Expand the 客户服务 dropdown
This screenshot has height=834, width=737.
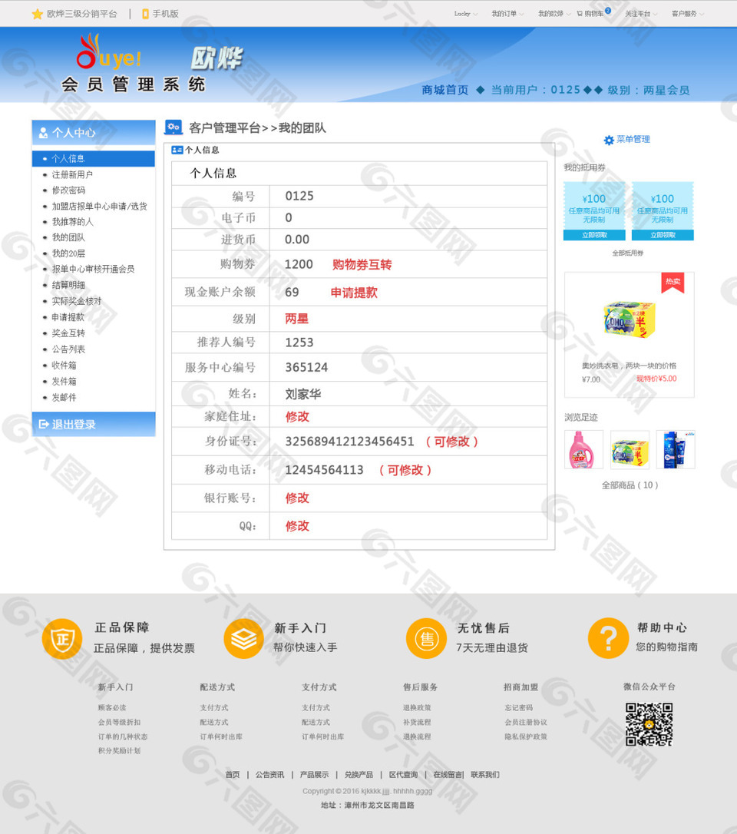tap(687, 14)
